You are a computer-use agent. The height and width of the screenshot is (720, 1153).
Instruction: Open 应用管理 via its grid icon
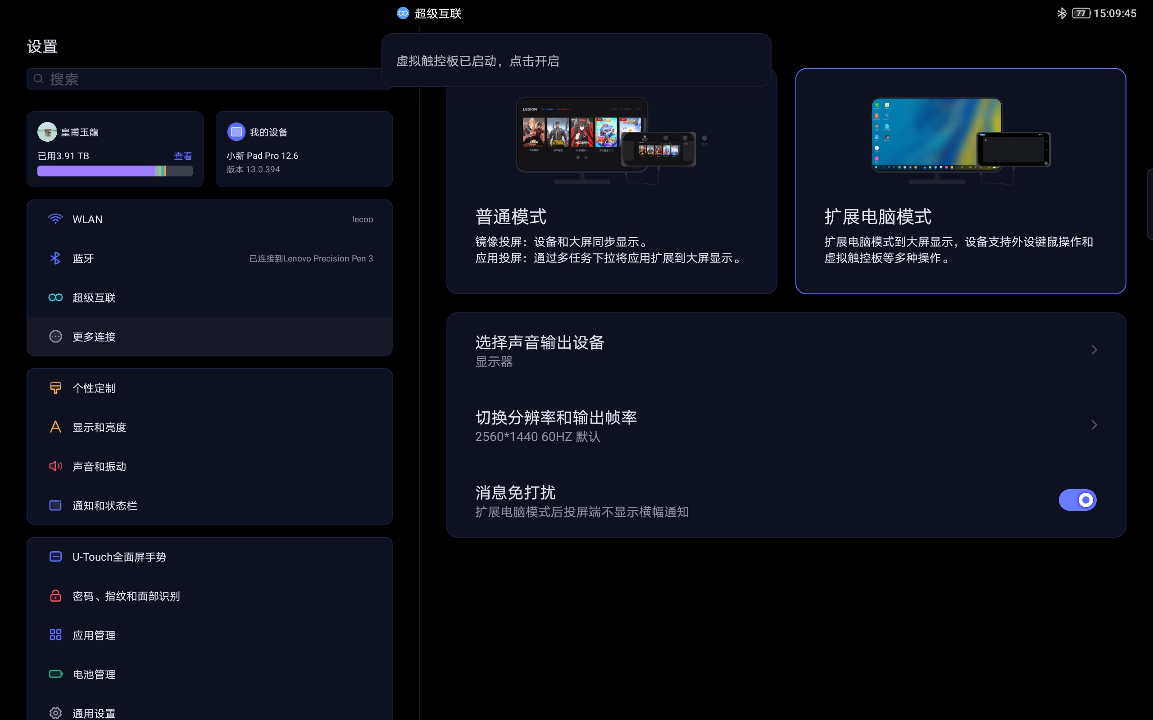(55, 634)
